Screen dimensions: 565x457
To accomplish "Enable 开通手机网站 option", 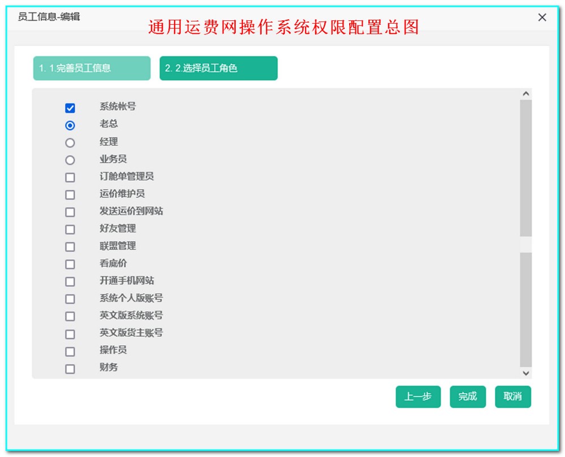I will [x=70, y=281].
